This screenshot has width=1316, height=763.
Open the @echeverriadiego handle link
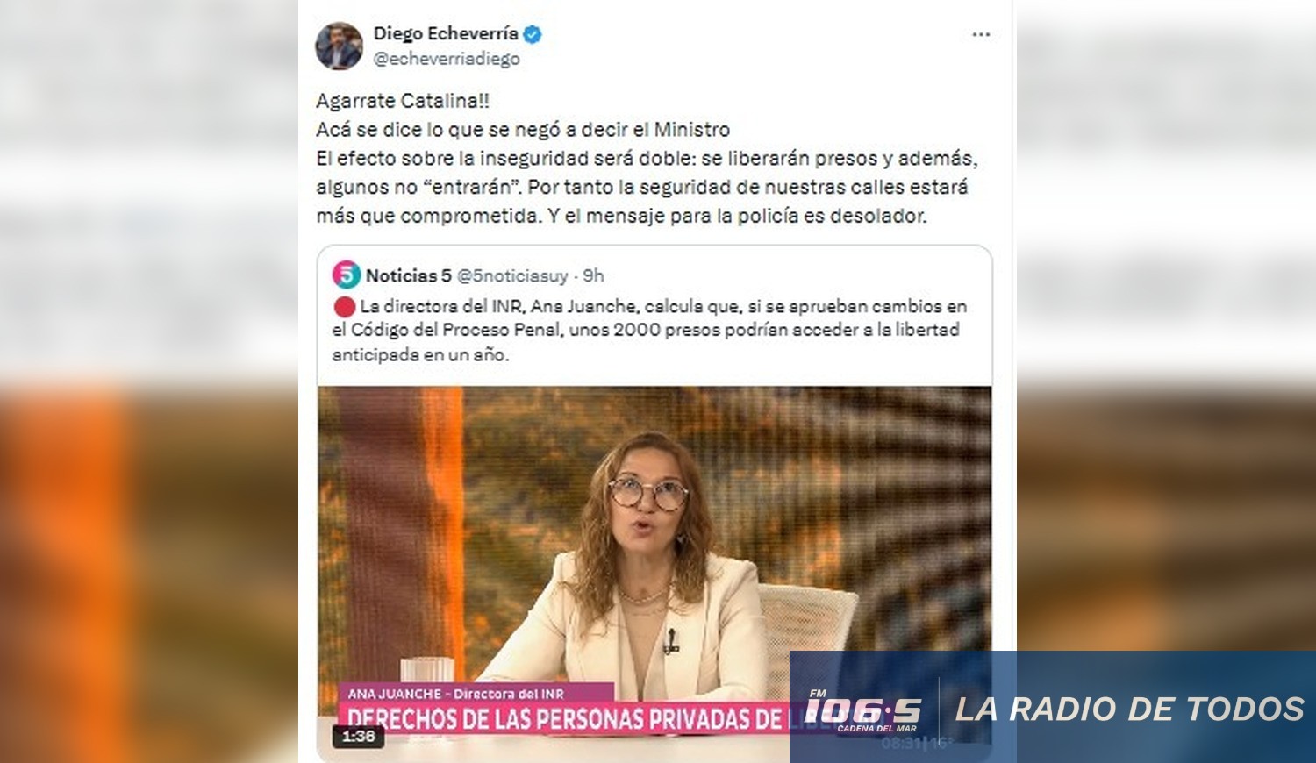tap(447, 59)
